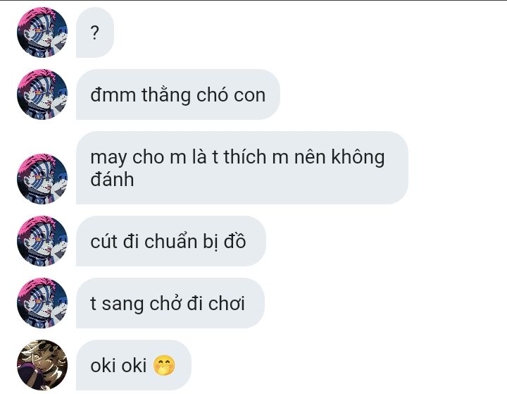Click the hand-over-mouth emoji
The image size is (507, 394).
[x=164, y=366]
